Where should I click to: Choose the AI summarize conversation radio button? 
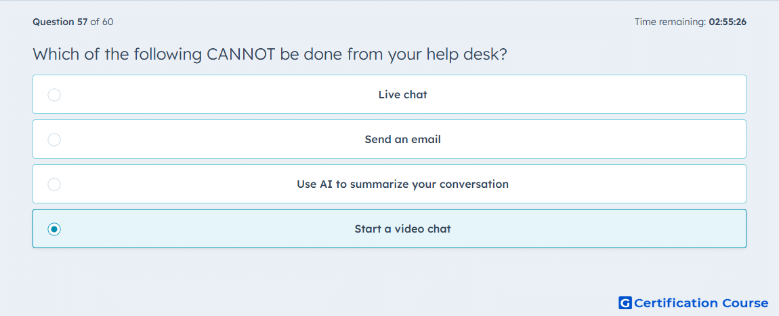point(54,184)
